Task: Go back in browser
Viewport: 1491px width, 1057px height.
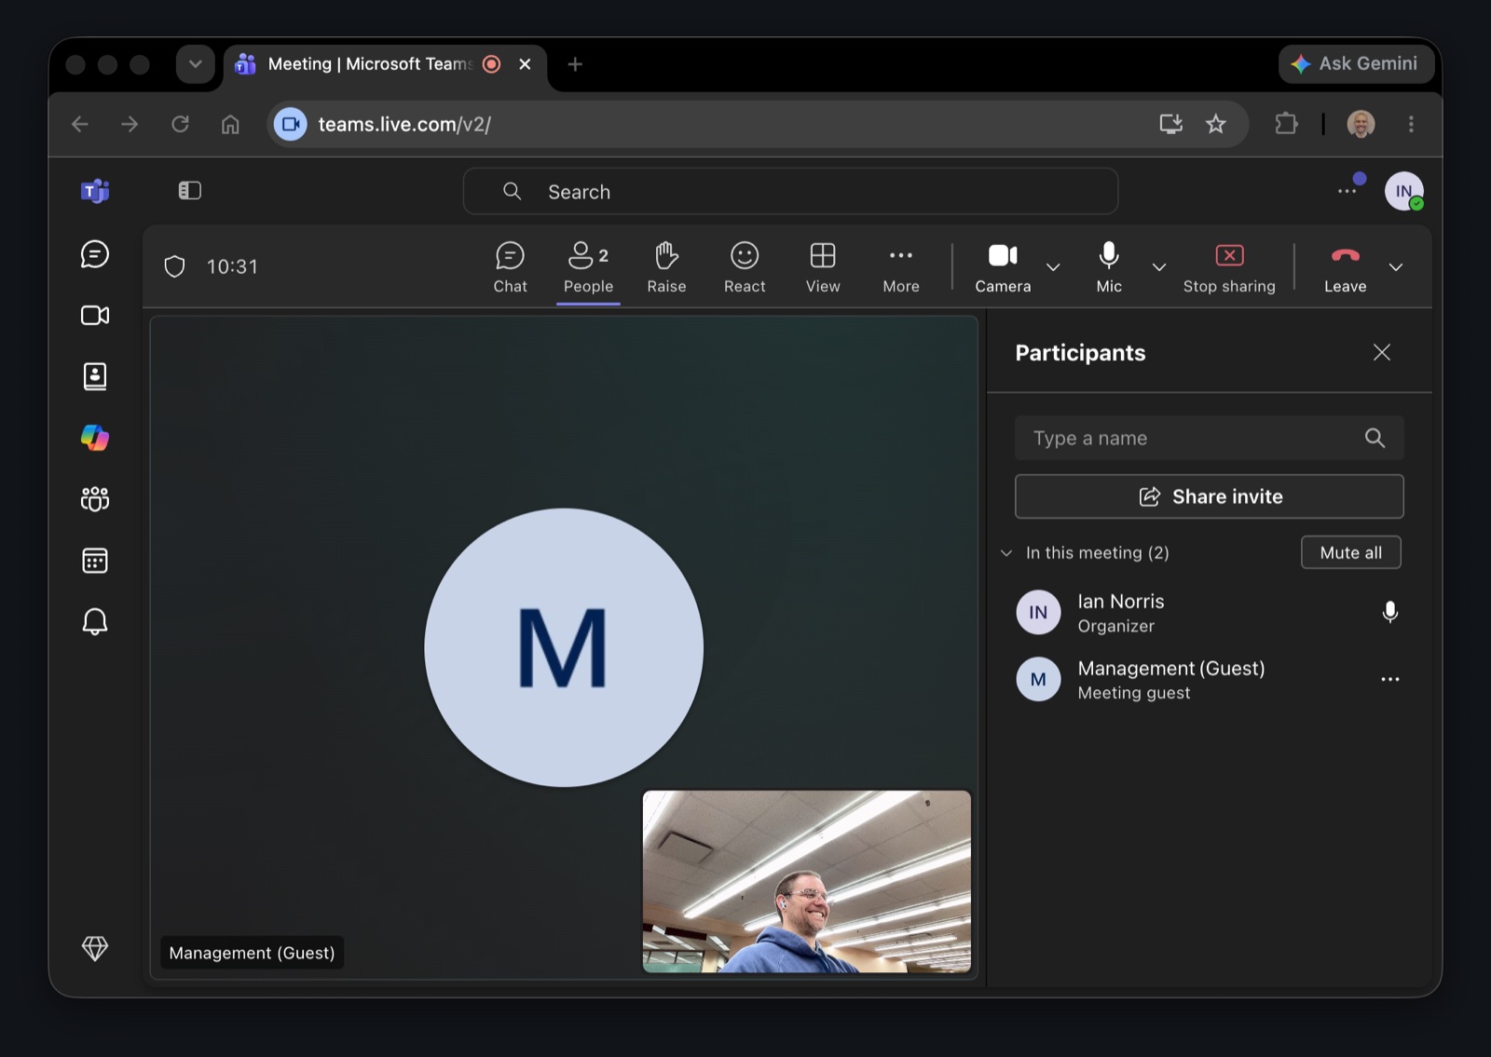Action: click(80, 124)
